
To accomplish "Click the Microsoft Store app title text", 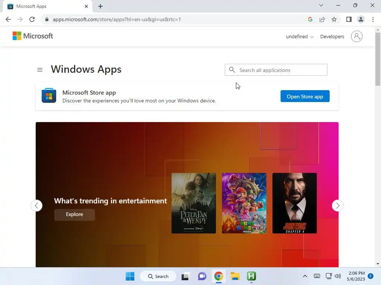I will [x=89, y=92].
